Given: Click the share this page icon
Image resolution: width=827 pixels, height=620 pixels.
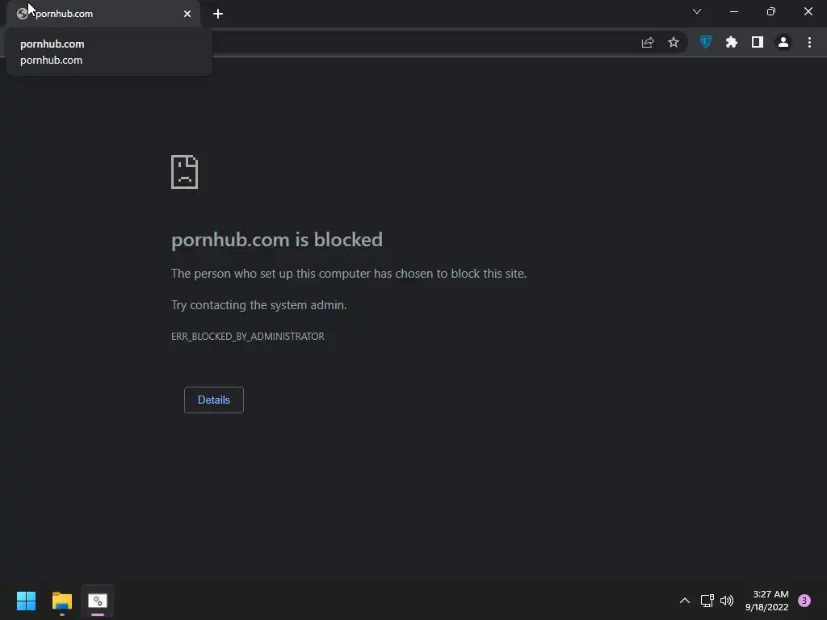Looking at the screenshot, I should [x=648, y=42].
